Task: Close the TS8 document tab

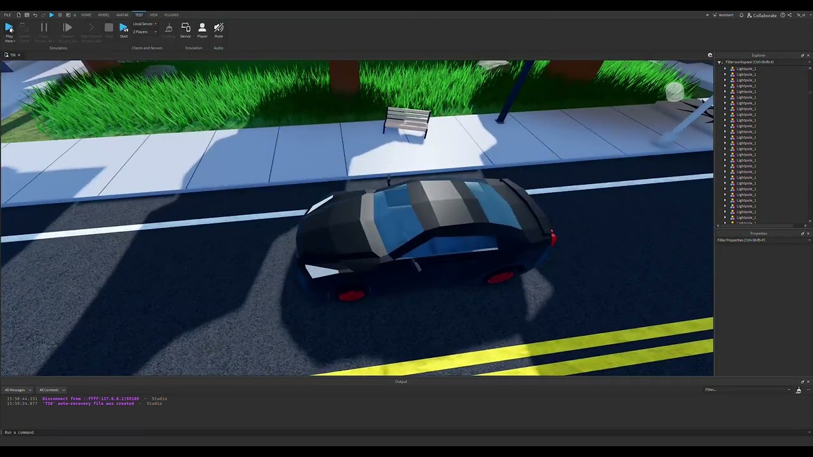Action: point(19,55)
